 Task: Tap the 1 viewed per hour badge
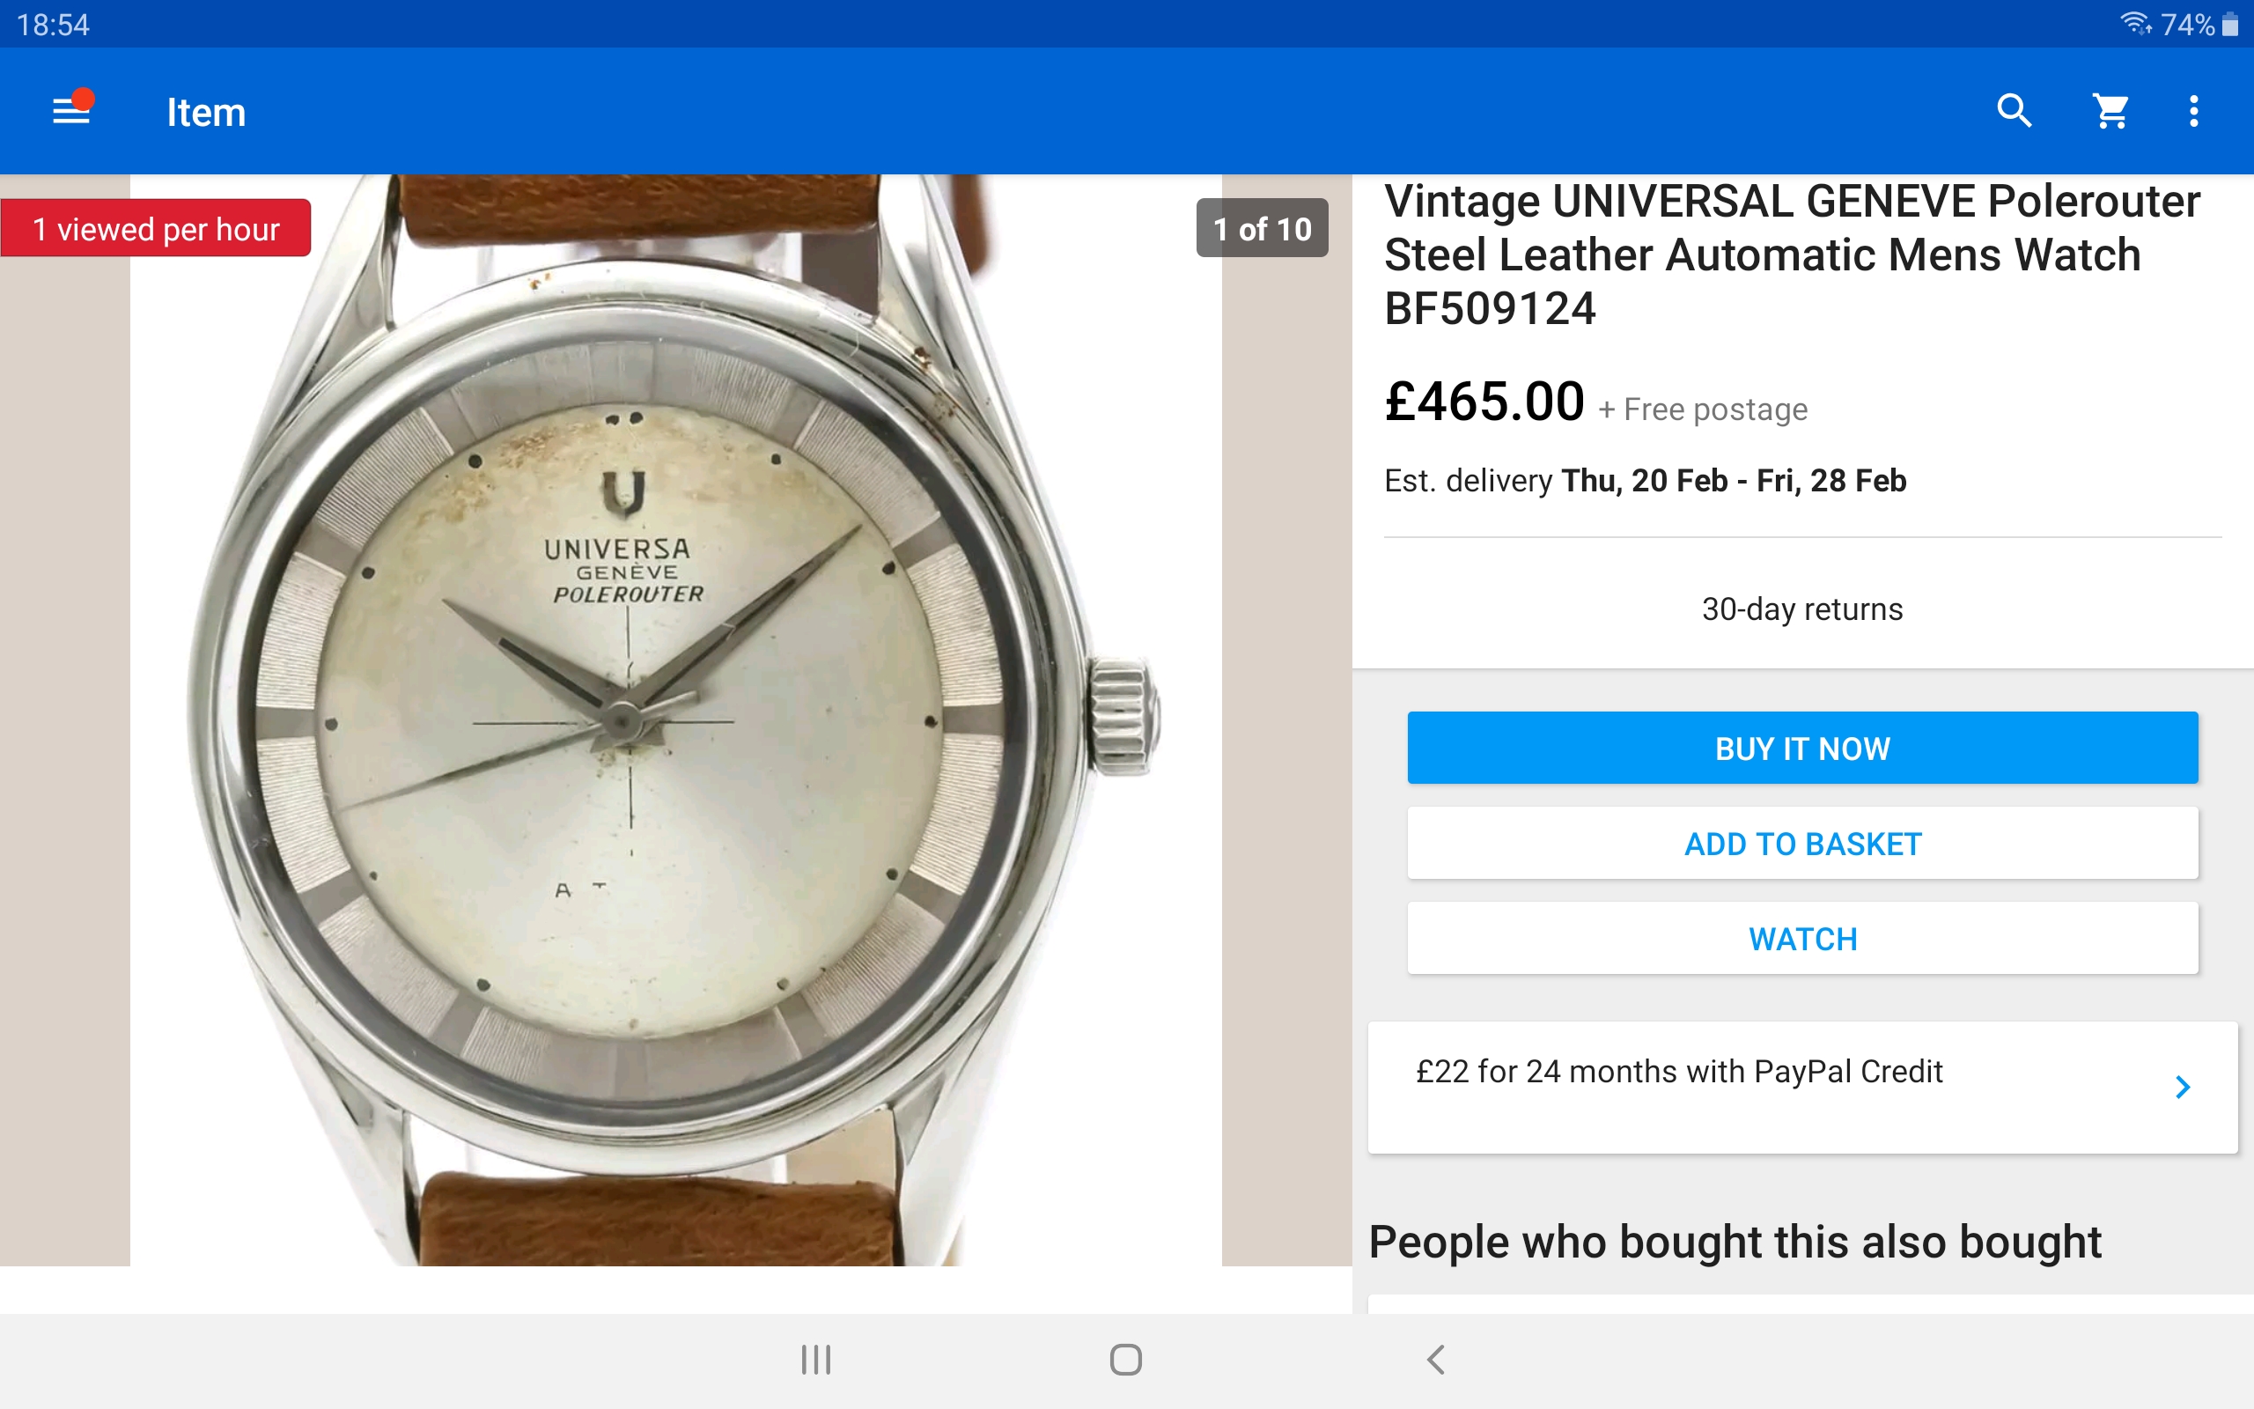(x=156, y=228)
